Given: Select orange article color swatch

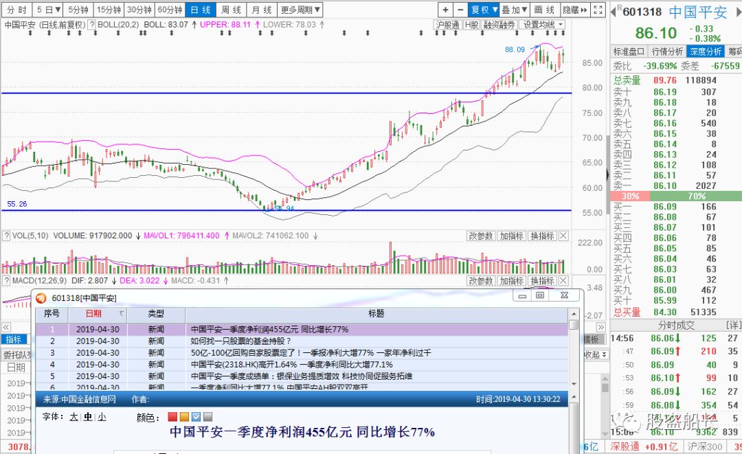Looking at the screenshot, I should tap(184, 417).
